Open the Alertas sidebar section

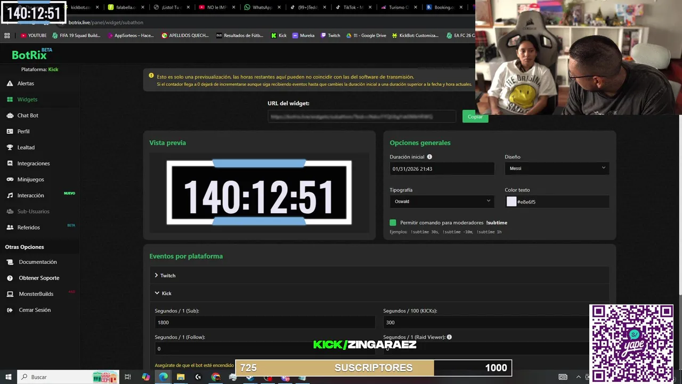(x=26, y=83)
